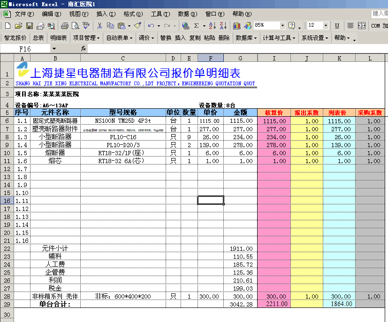Sort ascending A to Z
Image resolution: width=388 pixels, height=322 pixels.
point(213,25)
